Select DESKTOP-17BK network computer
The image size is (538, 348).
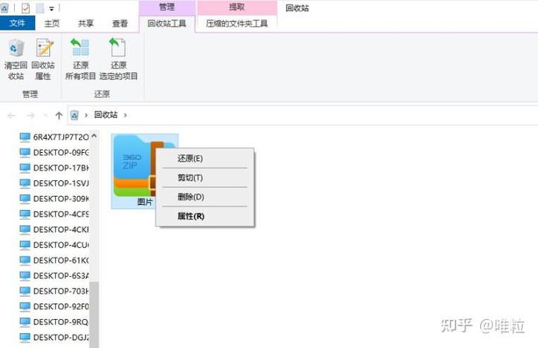[54, 168]
